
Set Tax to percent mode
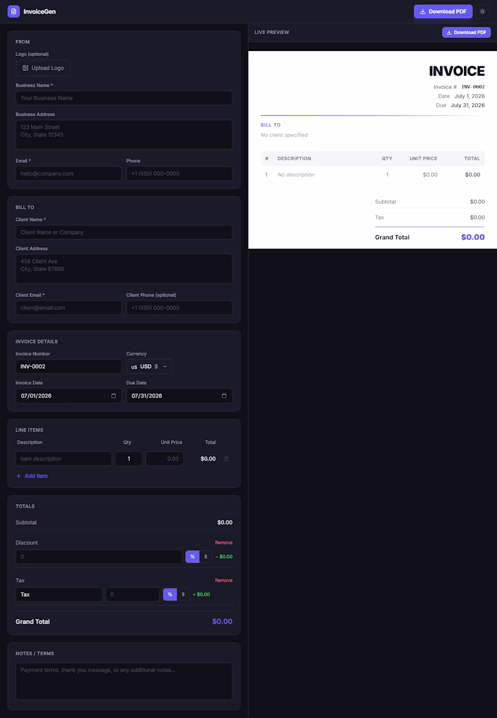pyautogui.click(x=170, y=594)
